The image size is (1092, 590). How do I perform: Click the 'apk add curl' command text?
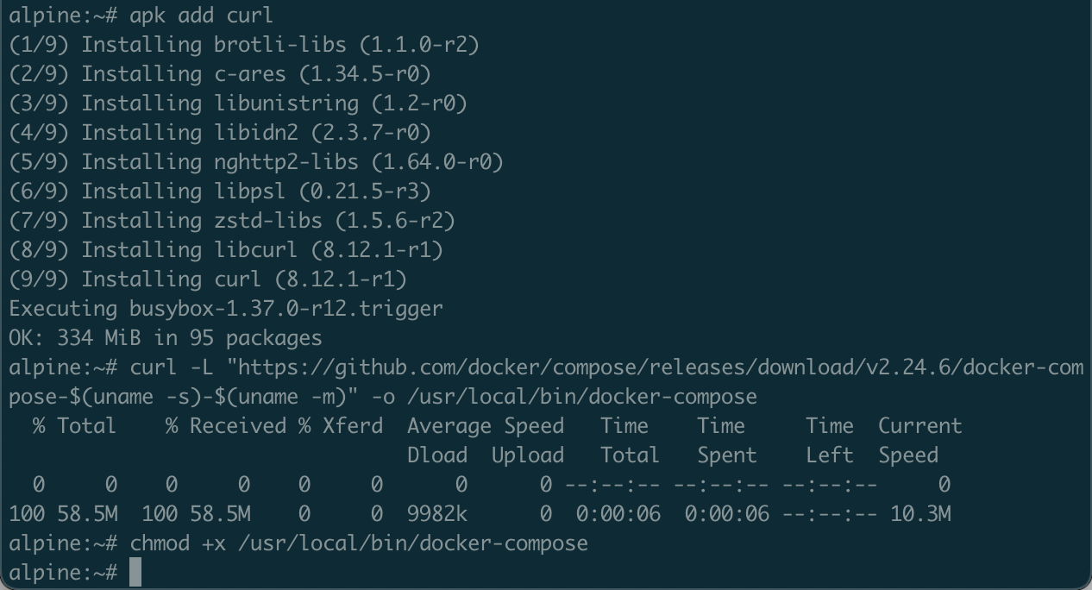[x=202, y=15]
